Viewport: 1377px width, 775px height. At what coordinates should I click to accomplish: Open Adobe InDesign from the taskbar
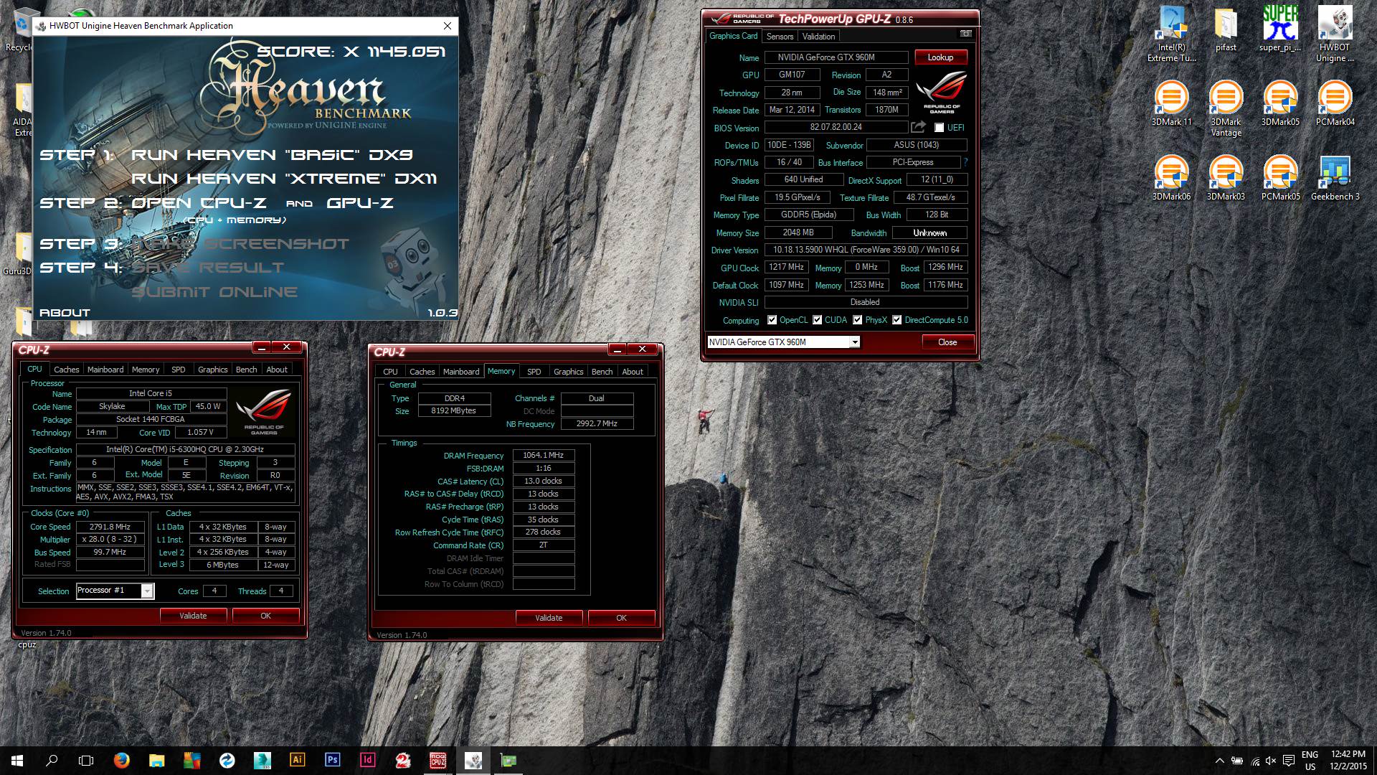point(367,760)
